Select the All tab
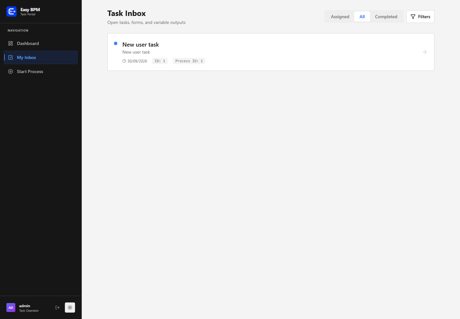This screenshot has height=319, width=460. (362, 17)
